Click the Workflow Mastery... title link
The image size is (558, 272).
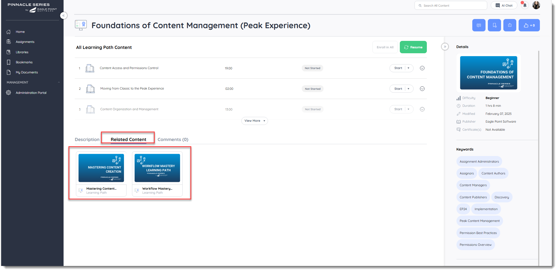(x=157, y=189)
